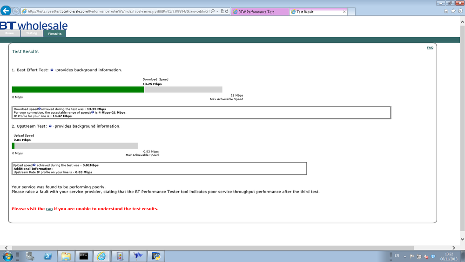The width and height of the screenshot is (465, 262).
Task: Toggle Compatibility View icon in address bar
Action: (x=222, y=11)
